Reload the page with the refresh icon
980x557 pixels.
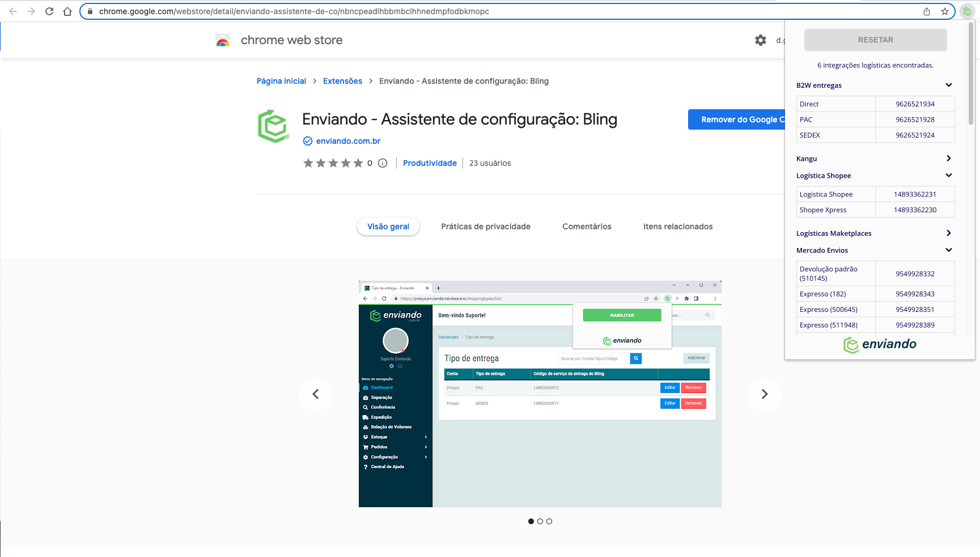[x=49, y=11]
